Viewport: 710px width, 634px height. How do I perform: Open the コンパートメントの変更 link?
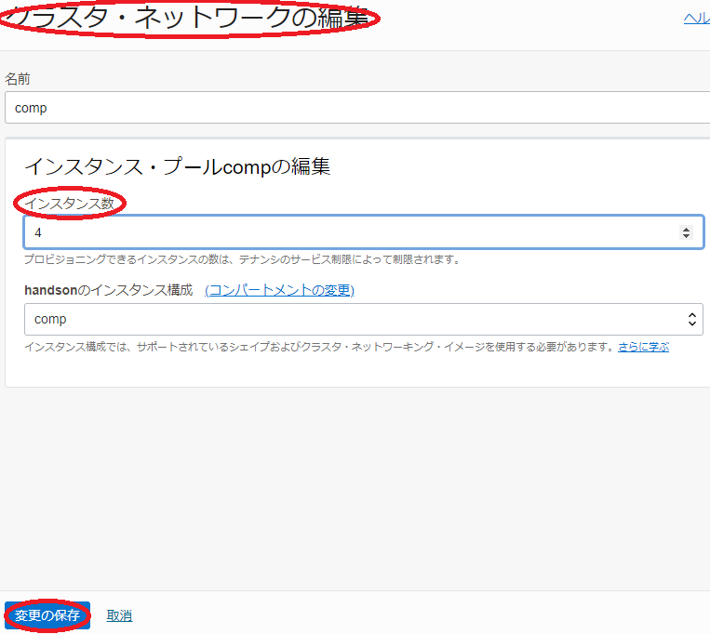point(279,290)
